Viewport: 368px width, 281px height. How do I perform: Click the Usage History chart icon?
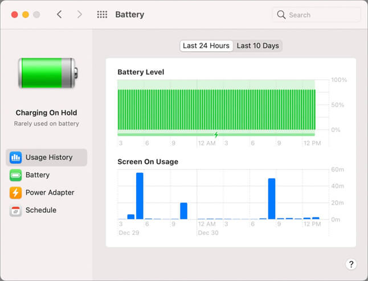(15, 158)
